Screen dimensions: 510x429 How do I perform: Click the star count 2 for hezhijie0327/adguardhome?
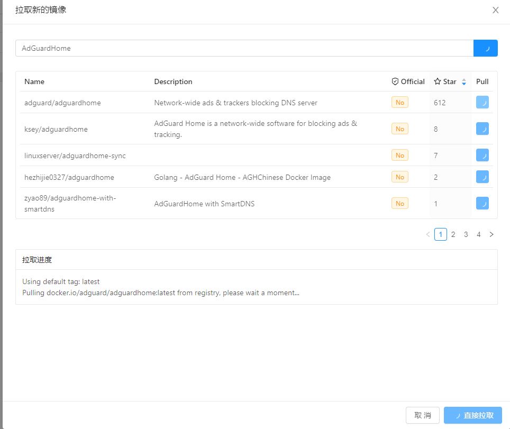(436, 177)
